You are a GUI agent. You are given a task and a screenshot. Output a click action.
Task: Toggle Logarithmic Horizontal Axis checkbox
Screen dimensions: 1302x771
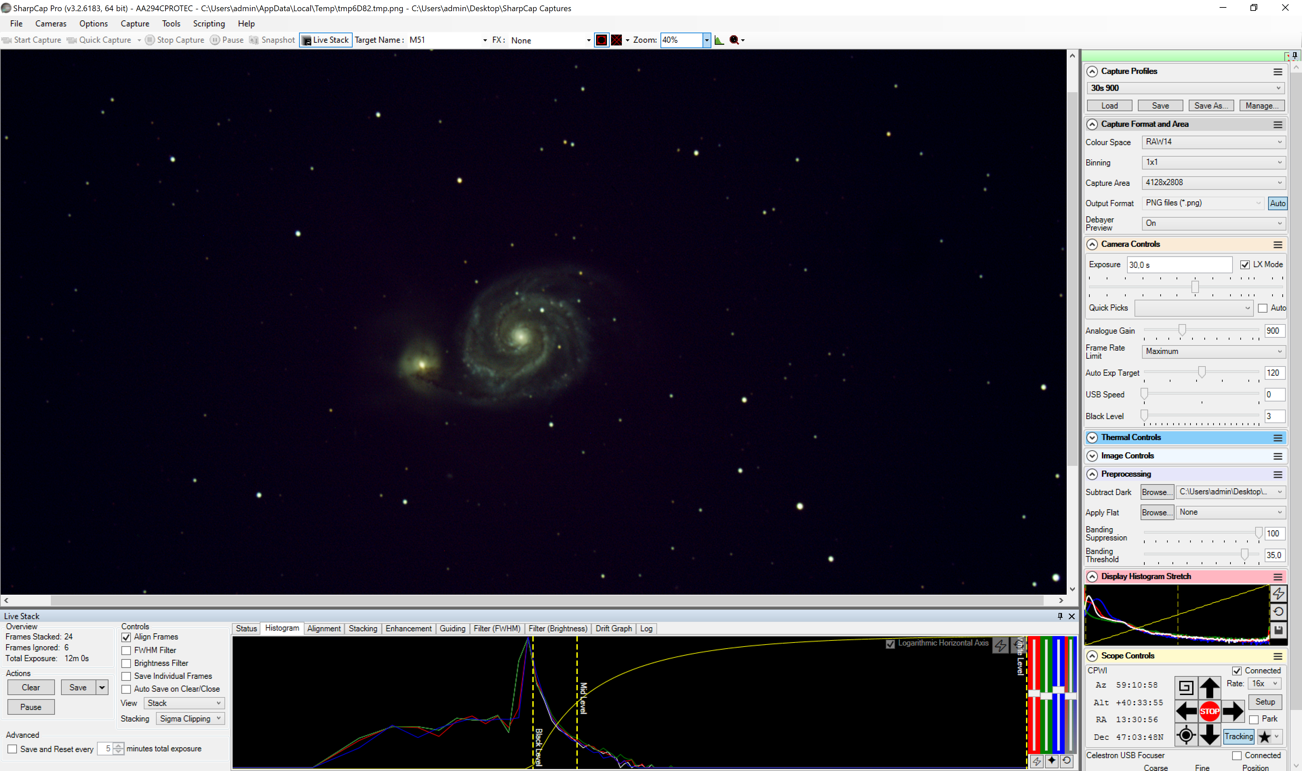(890, 644)
